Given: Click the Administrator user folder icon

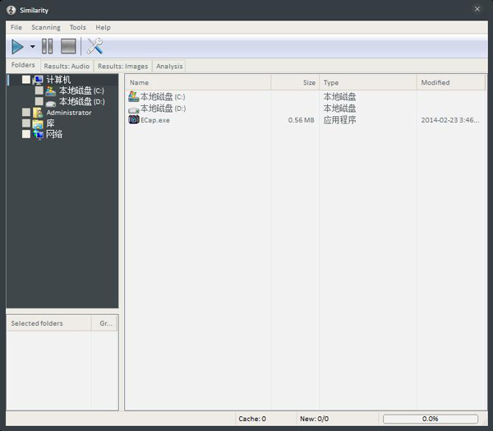Looking at the screenshot, I should click(x=38, y=113).
